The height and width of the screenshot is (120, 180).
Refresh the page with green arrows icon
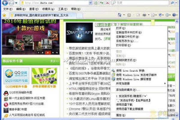tap(102, 3)
